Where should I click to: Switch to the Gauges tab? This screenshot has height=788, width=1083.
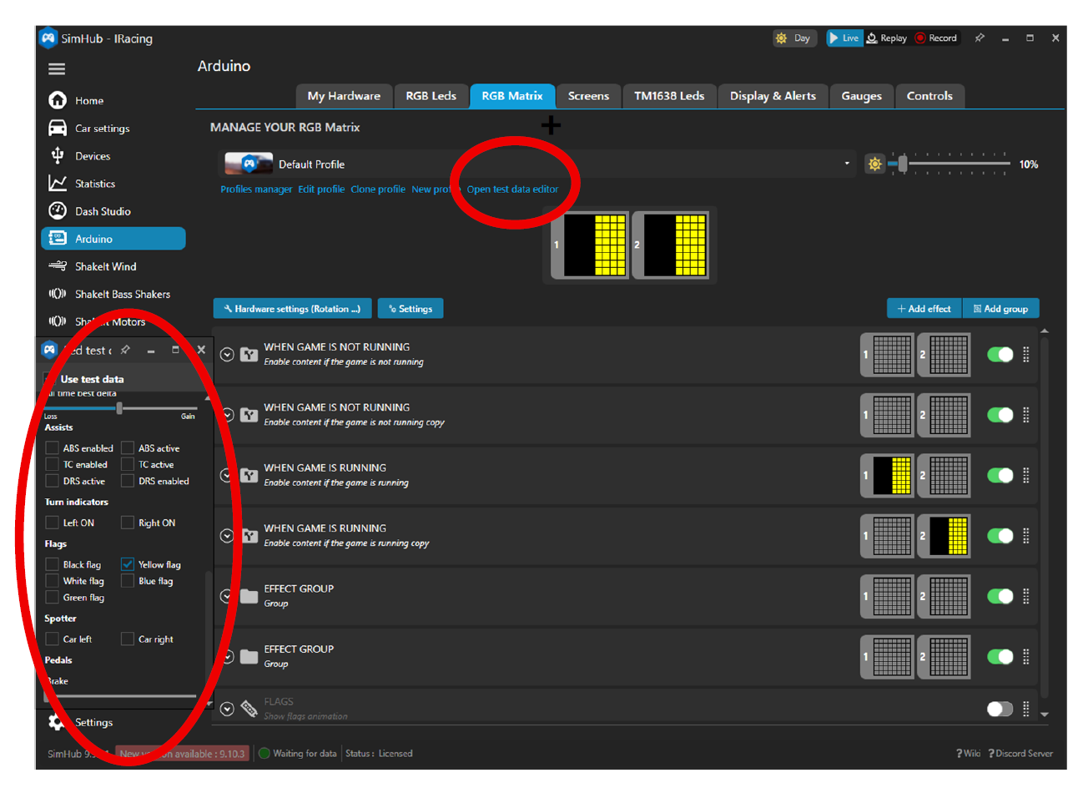[861, 96]
